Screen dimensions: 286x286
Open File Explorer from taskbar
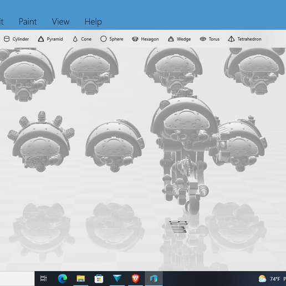pos(80,278)
